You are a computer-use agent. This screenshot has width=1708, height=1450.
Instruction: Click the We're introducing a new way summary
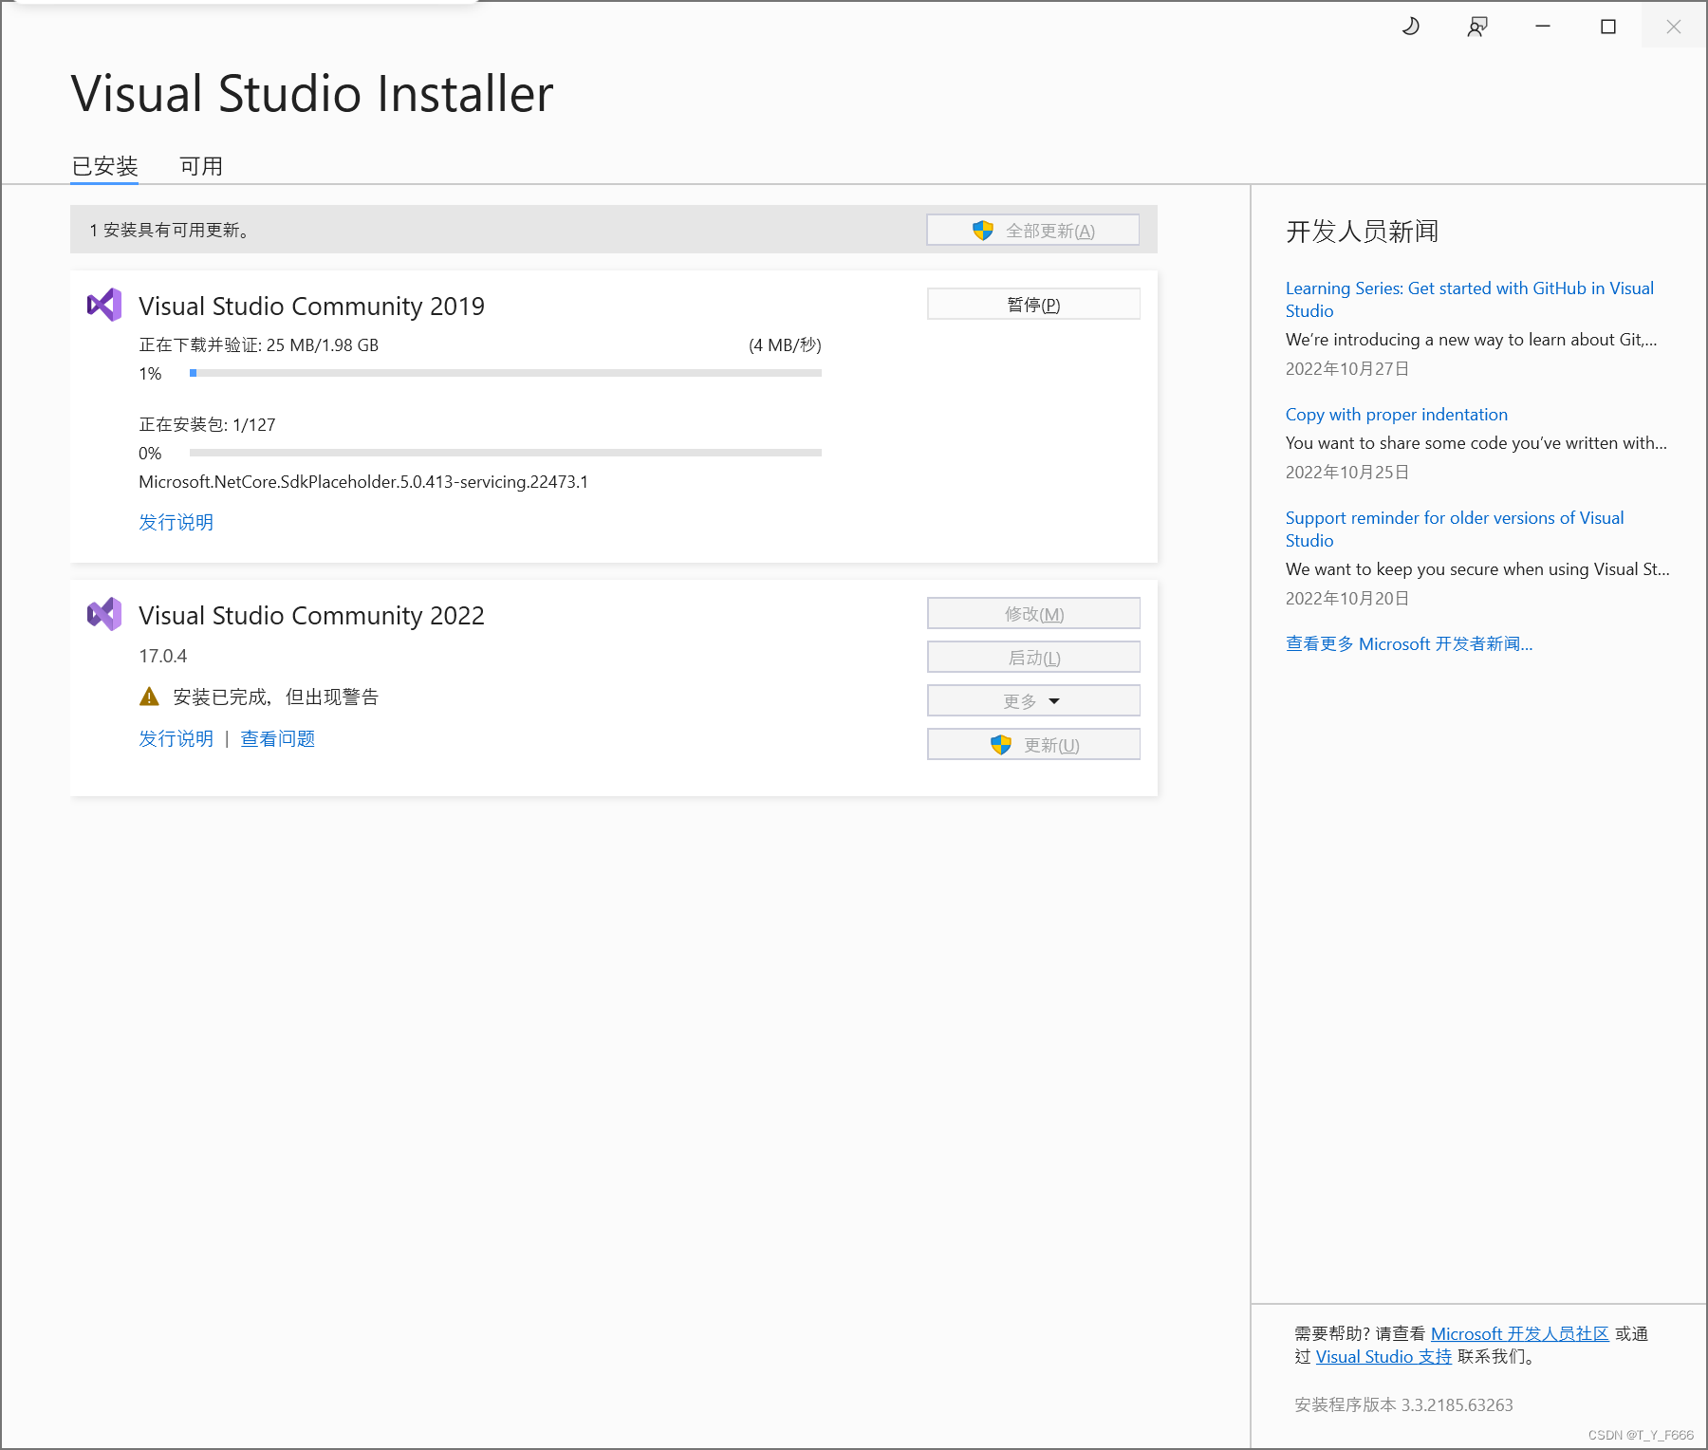[1472, 340]
